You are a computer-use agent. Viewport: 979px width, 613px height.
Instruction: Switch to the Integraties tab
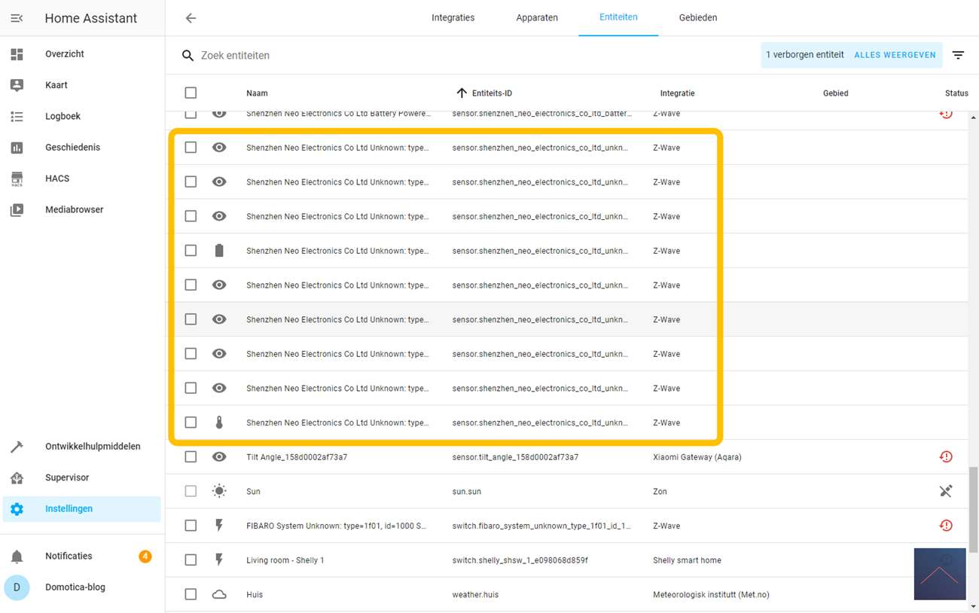(453, 17)
